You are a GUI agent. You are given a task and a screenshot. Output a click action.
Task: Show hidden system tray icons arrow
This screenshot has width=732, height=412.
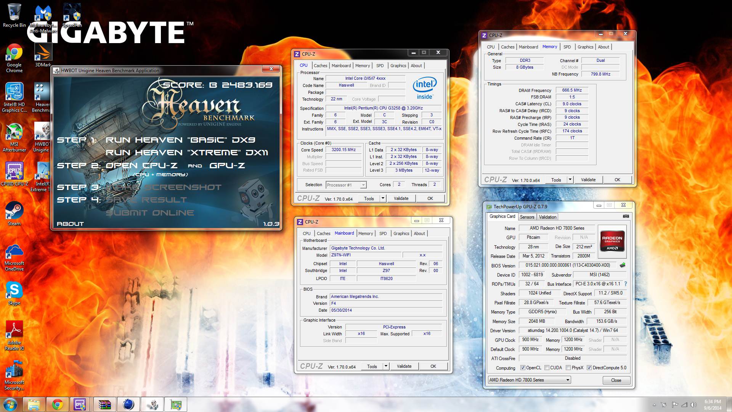point(654,405)
